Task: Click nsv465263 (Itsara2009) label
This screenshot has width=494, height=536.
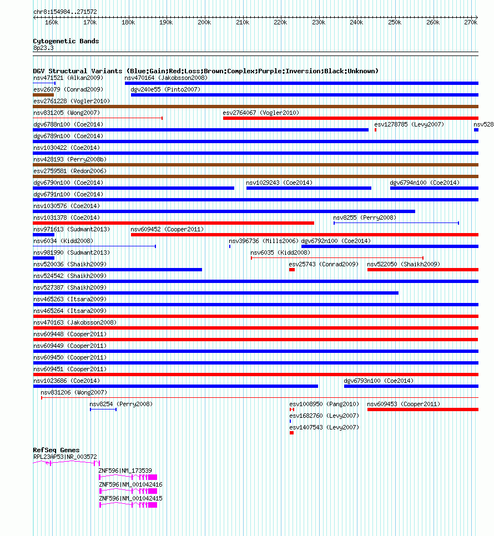Action: tap(70, 299)
